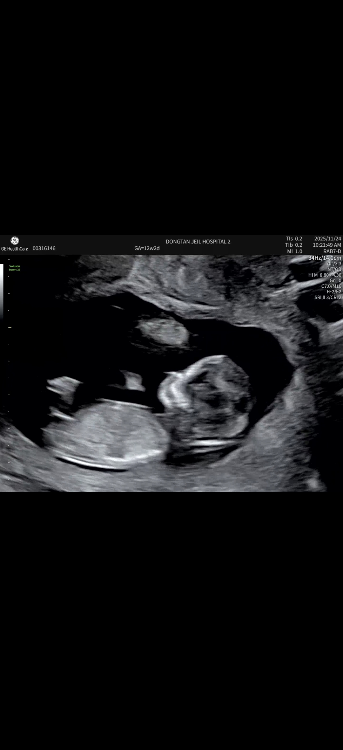343x750 pixels.
Task: Click the C7.0/M16 parameter text
Action: (331, 286)
